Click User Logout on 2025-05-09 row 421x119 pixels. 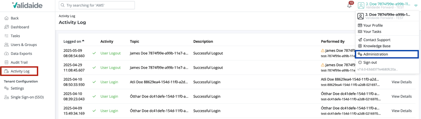(x=110, y=53)
